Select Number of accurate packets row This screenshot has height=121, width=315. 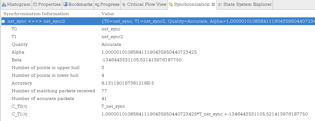click(x=43, y=99)
